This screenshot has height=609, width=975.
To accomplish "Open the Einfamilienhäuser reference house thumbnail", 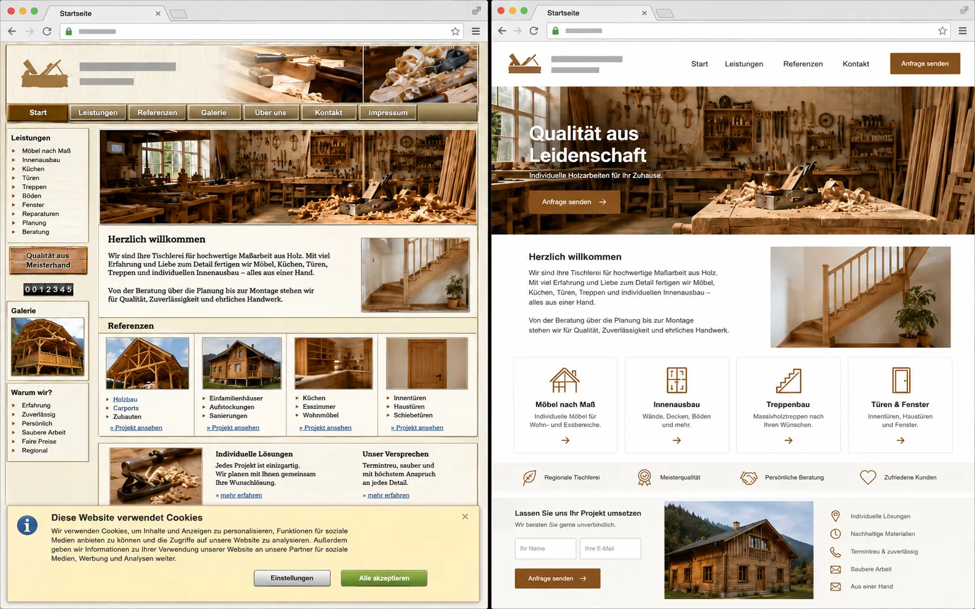I will tap(242, 363).
